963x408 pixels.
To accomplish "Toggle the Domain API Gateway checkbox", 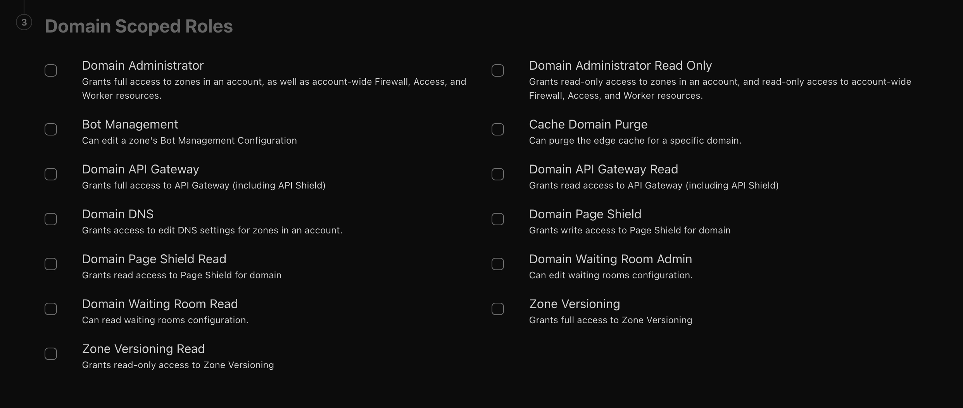I will 51,174.
